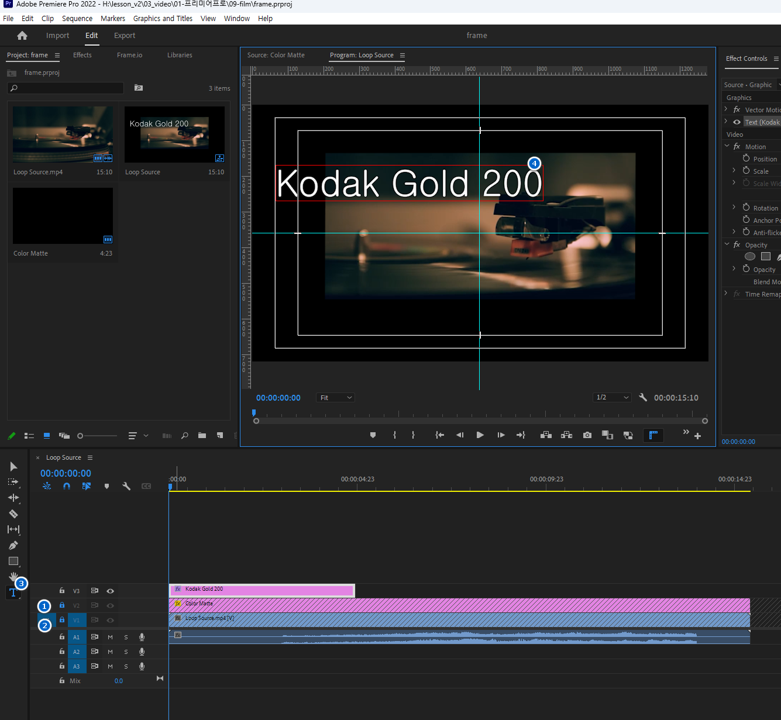The width and height of the screenshot is (781, 720).
Task: Mute audio track A1
Action: [110, 637]
